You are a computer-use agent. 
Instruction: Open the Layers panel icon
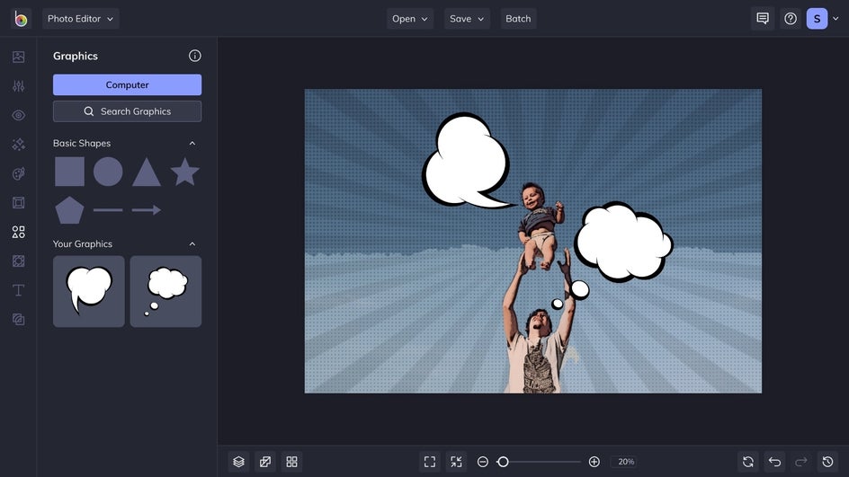click(x=239, y=462)
